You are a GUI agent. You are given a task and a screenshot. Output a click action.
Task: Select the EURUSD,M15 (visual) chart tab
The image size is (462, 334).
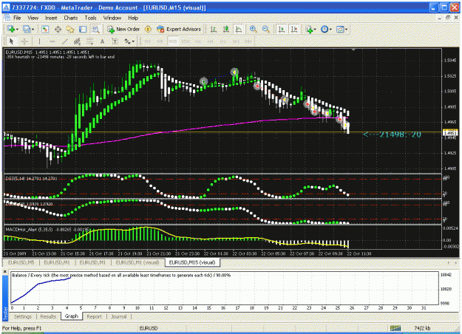pyautogui.click(x=192, y=262)
